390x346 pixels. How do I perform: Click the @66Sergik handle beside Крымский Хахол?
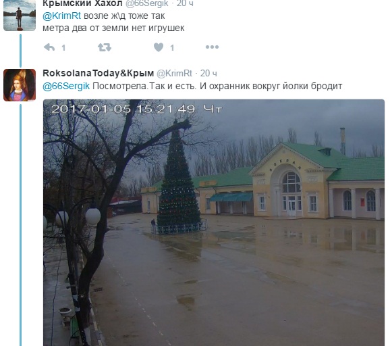pyautogui.click(x=146, y=3)
